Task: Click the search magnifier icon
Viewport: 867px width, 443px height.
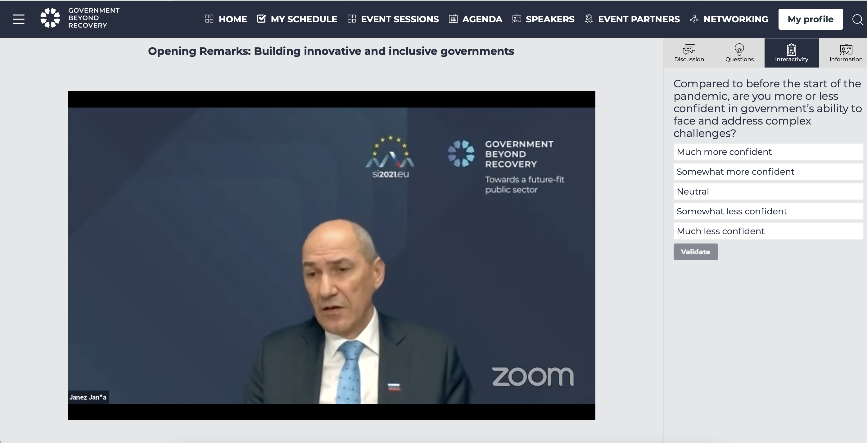Action: 858,20
